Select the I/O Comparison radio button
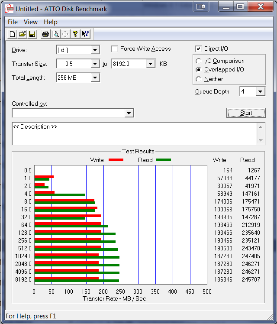The height and width of the screenshot is (324, 277). tap(199, 61)
